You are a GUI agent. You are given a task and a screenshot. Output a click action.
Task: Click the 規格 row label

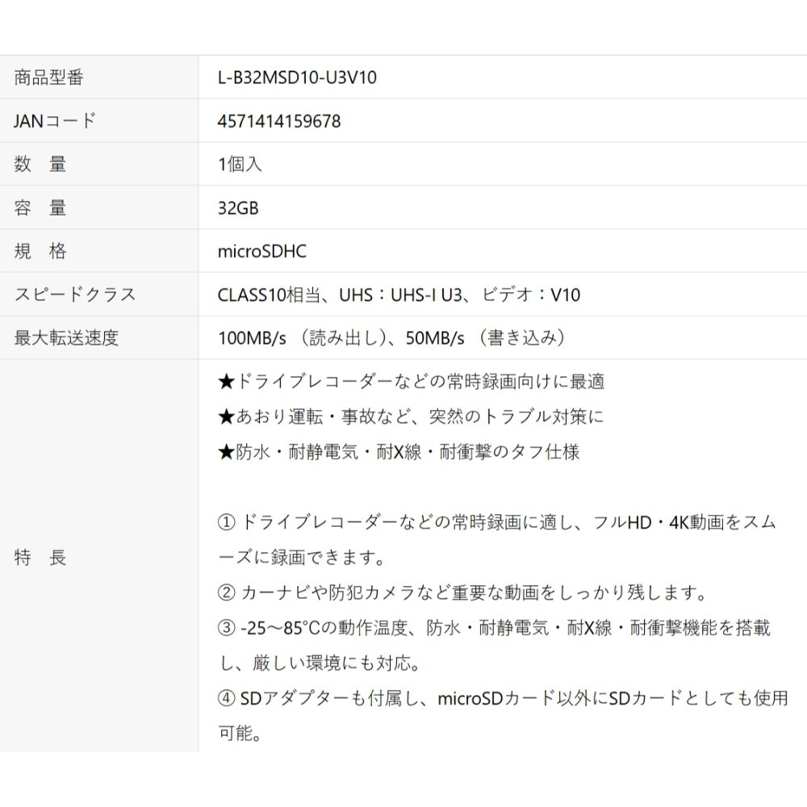coord(40,252)
